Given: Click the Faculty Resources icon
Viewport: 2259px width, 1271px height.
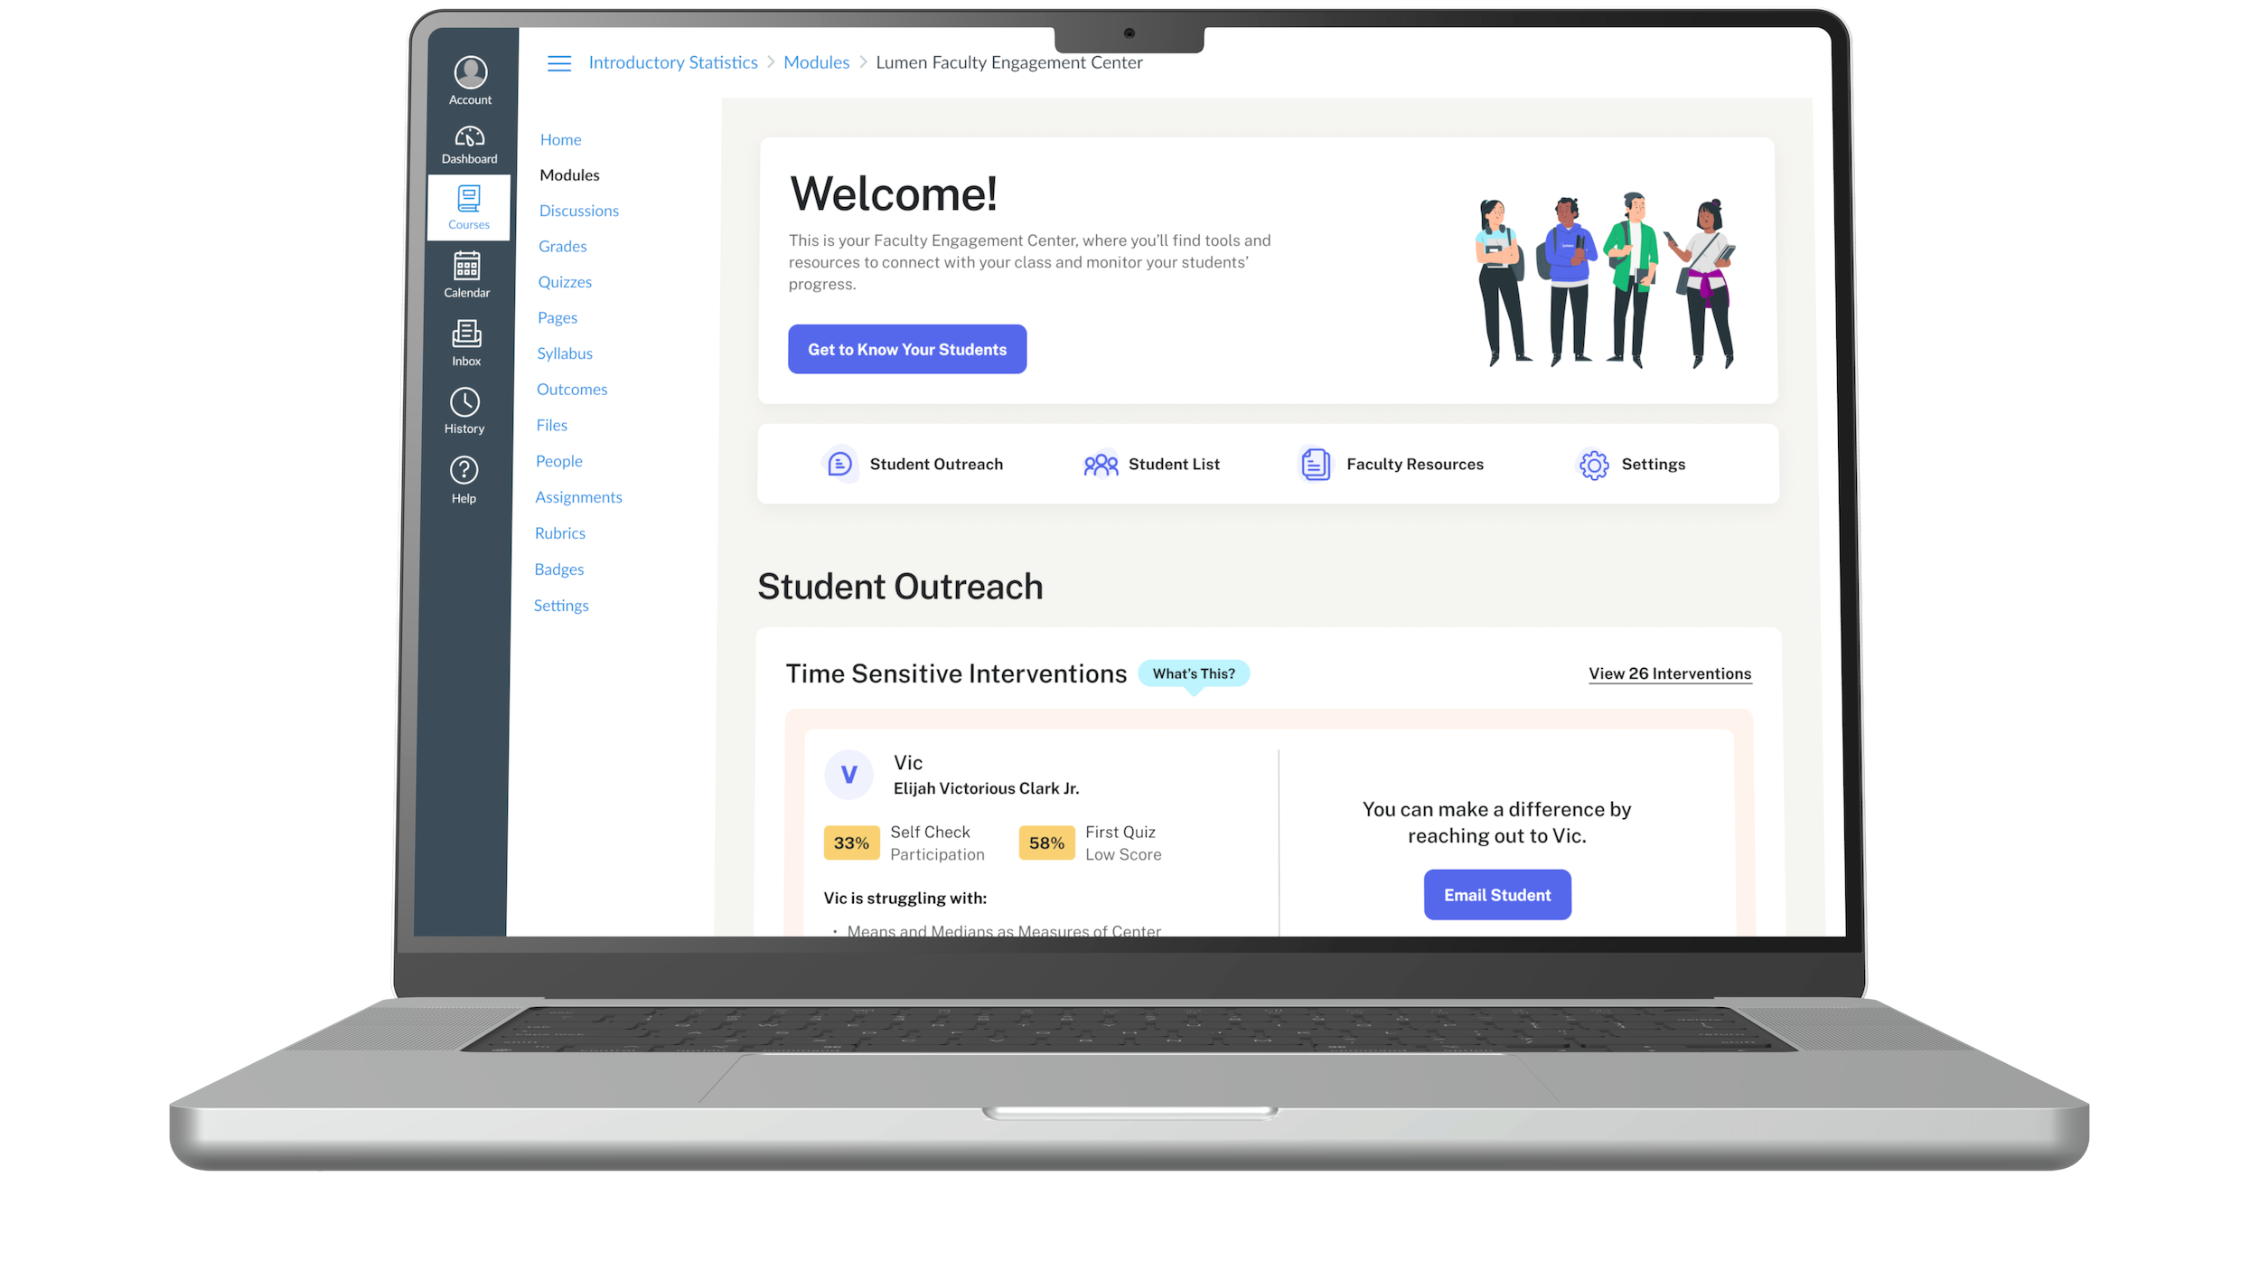Looking at the screenshot, I should [1314, 463].
